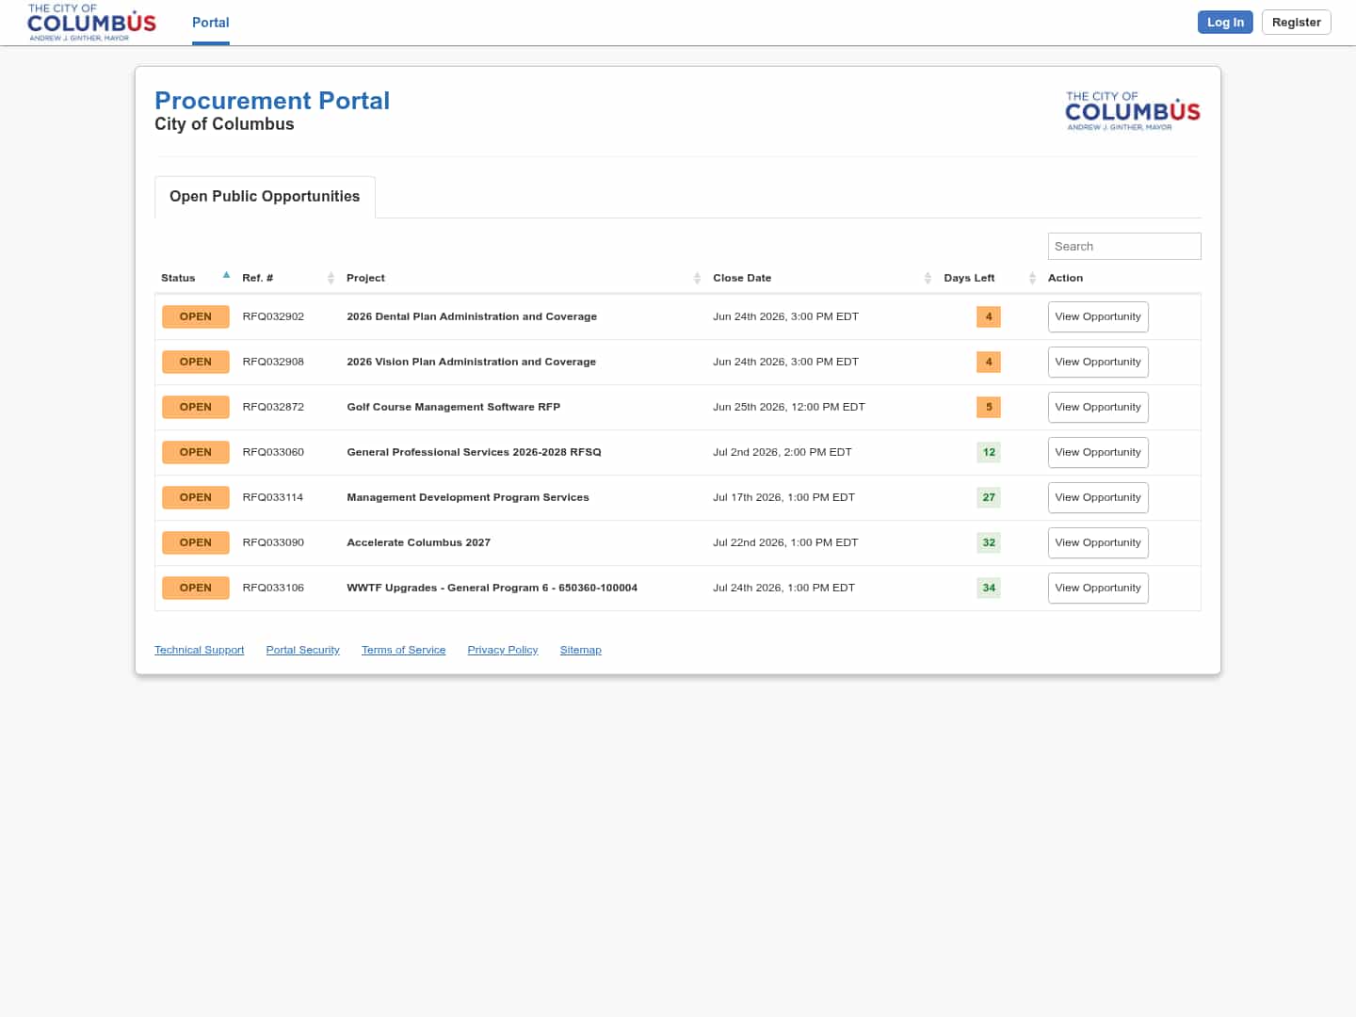Select reference number RFQ033106
This screenshot has height=1017, width=1356.
(x=273, y=588)
